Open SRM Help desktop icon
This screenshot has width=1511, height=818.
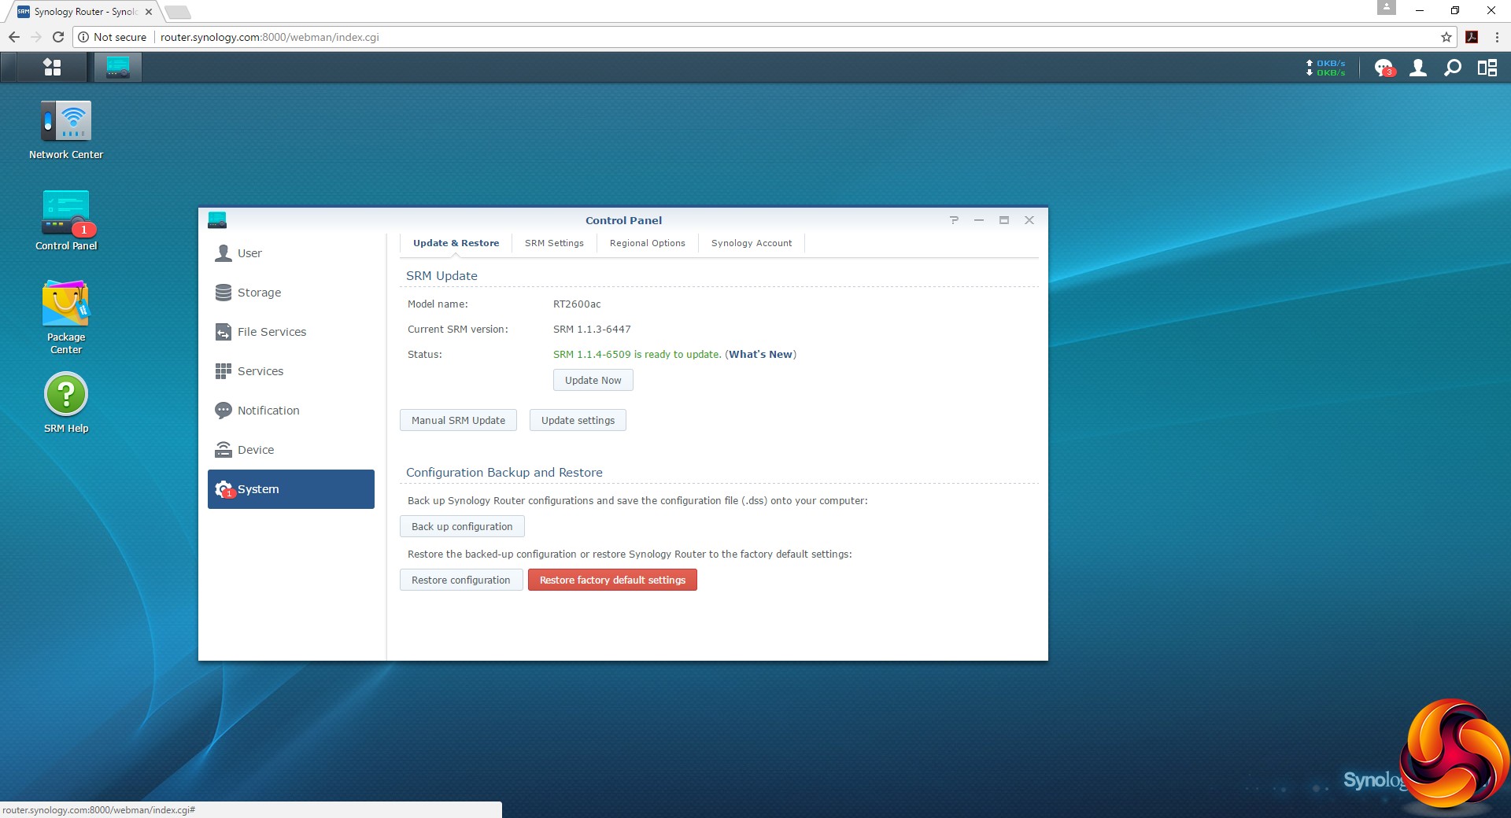66,403
